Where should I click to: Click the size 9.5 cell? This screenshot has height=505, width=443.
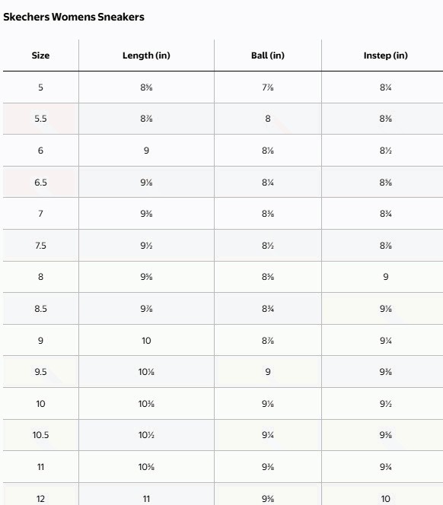(x=40, y=372)
